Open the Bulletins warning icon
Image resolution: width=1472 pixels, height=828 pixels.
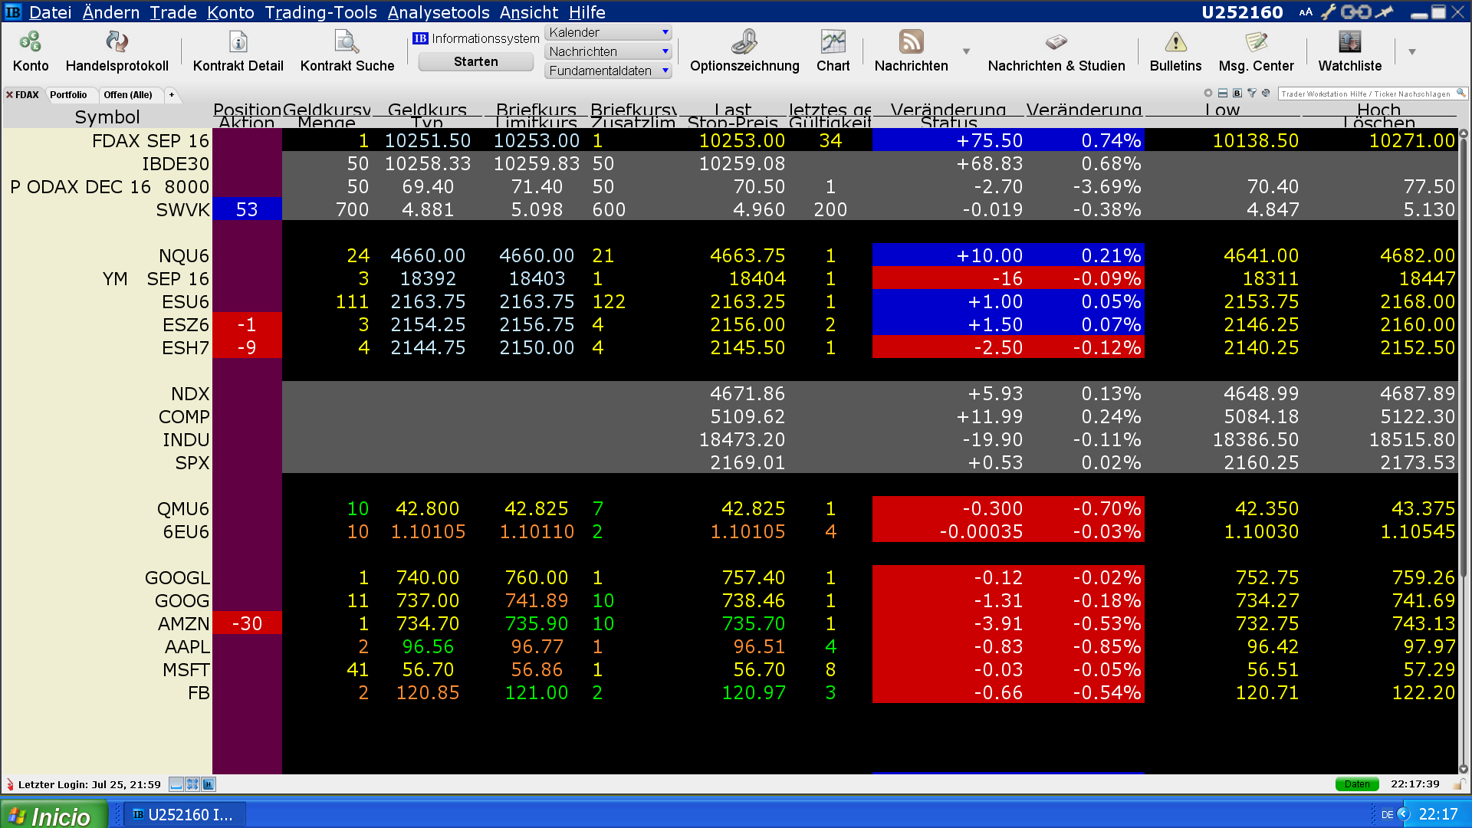click(1175, 42)
